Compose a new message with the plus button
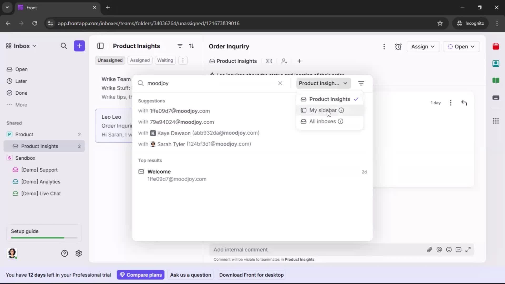Image resolution: width=505 pixels, height=284 pixels. [x=79, y=46]
